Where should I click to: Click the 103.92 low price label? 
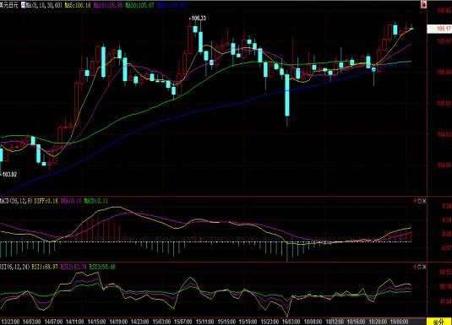[8, 174]
